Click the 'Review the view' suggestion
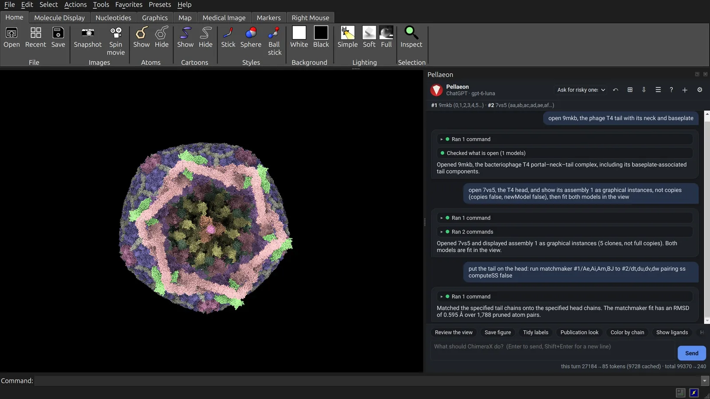The image size is (710, 399). pyautogui.click(x=454, y=332)
